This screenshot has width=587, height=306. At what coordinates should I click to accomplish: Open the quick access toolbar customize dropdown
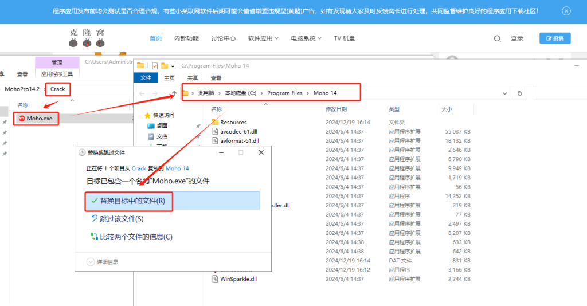click(x=173, y=66)
